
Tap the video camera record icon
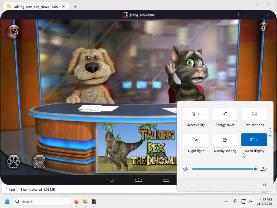pyautogui.click(x=13, y=32)
